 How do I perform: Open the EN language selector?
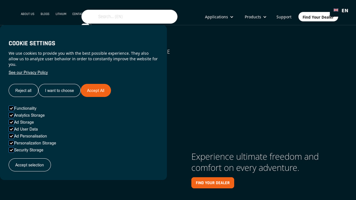(344, 11)
